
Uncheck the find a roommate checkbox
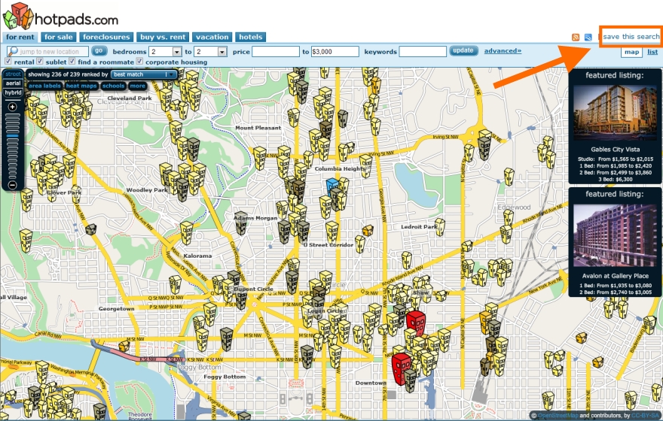pos(72,61)
